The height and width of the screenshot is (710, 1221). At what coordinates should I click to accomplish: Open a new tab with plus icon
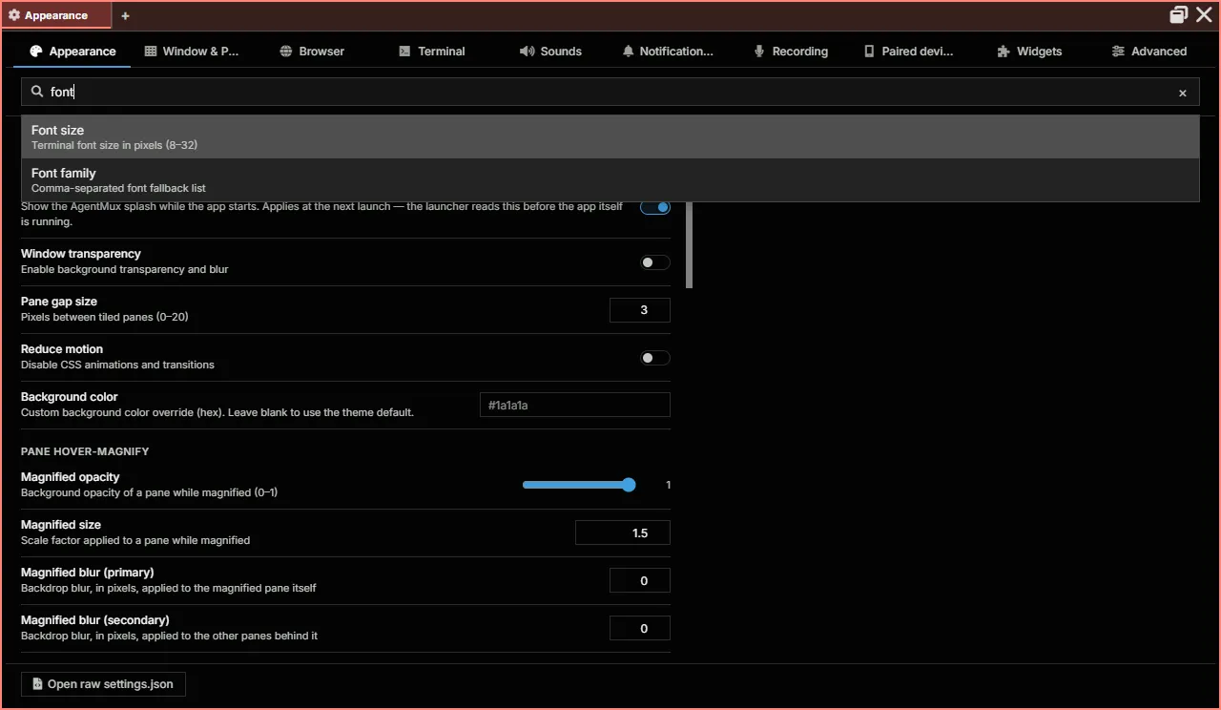[x=125, y=15]
